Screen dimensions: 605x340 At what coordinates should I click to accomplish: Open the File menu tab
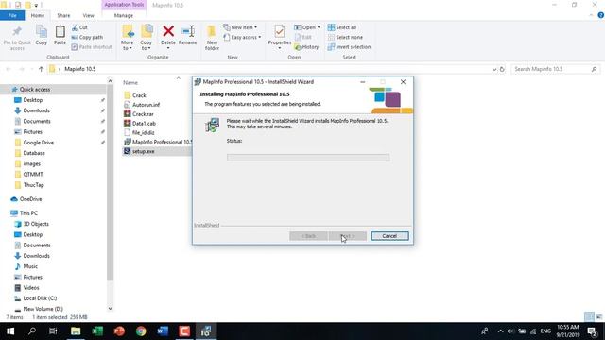[12, 15]
